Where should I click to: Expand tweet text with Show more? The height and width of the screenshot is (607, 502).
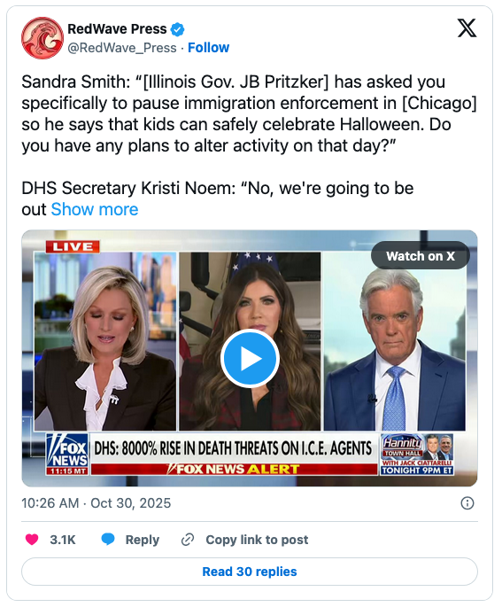(x=95, y=209)
